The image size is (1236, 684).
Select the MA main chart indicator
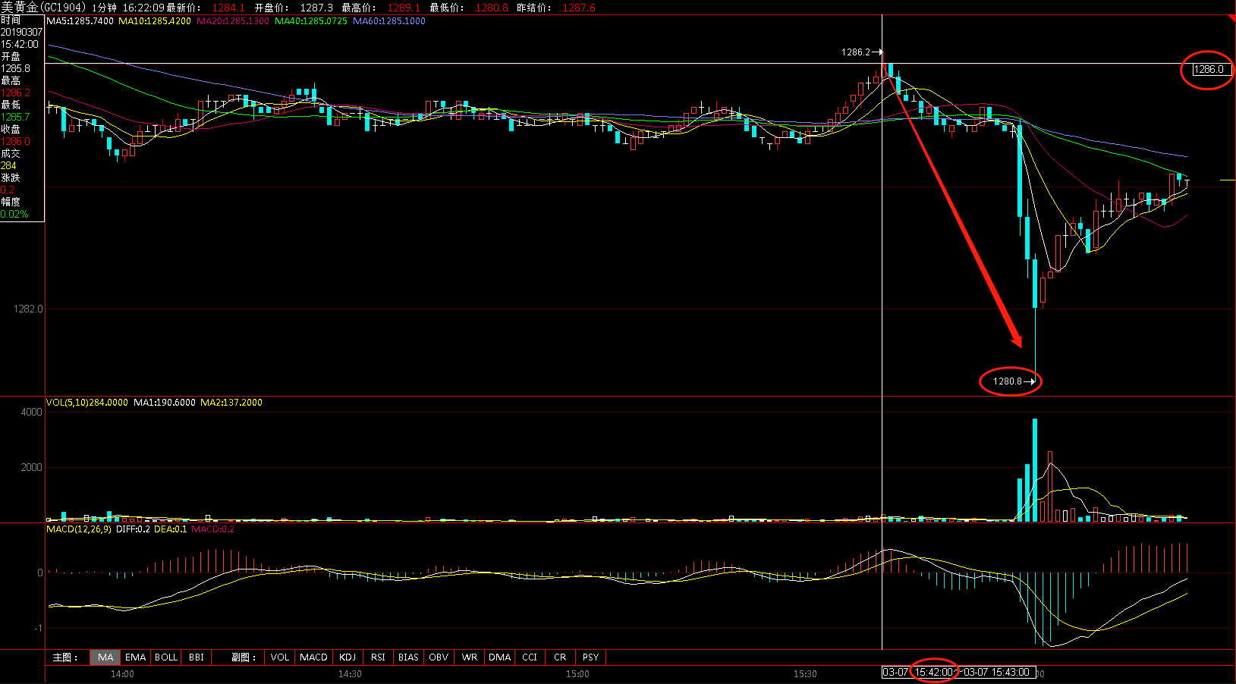click(105, 657)
